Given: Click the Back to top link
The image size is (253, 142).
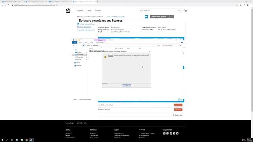Looking at the screenshot, I should pos(177,115).
